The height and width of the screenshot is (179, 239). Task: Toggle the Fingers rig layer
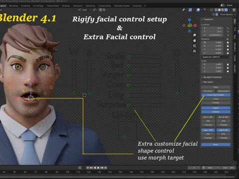tap(216, 108)
